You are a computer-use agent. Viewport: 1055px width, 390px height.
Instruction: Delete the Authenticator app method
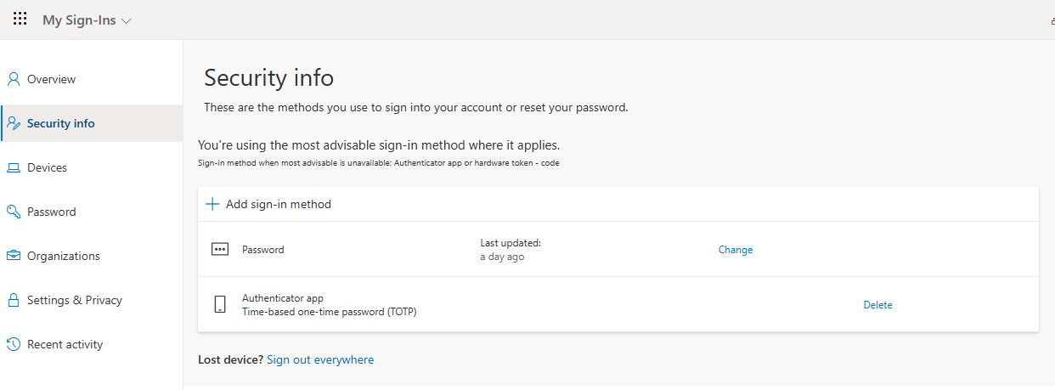pos(878,305)
